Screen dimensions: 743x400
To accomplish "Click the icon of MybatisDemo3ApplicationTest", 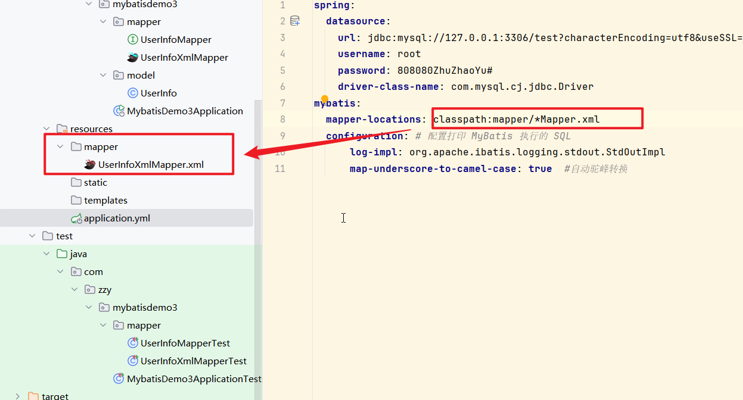I will click(x=119, y=379).
